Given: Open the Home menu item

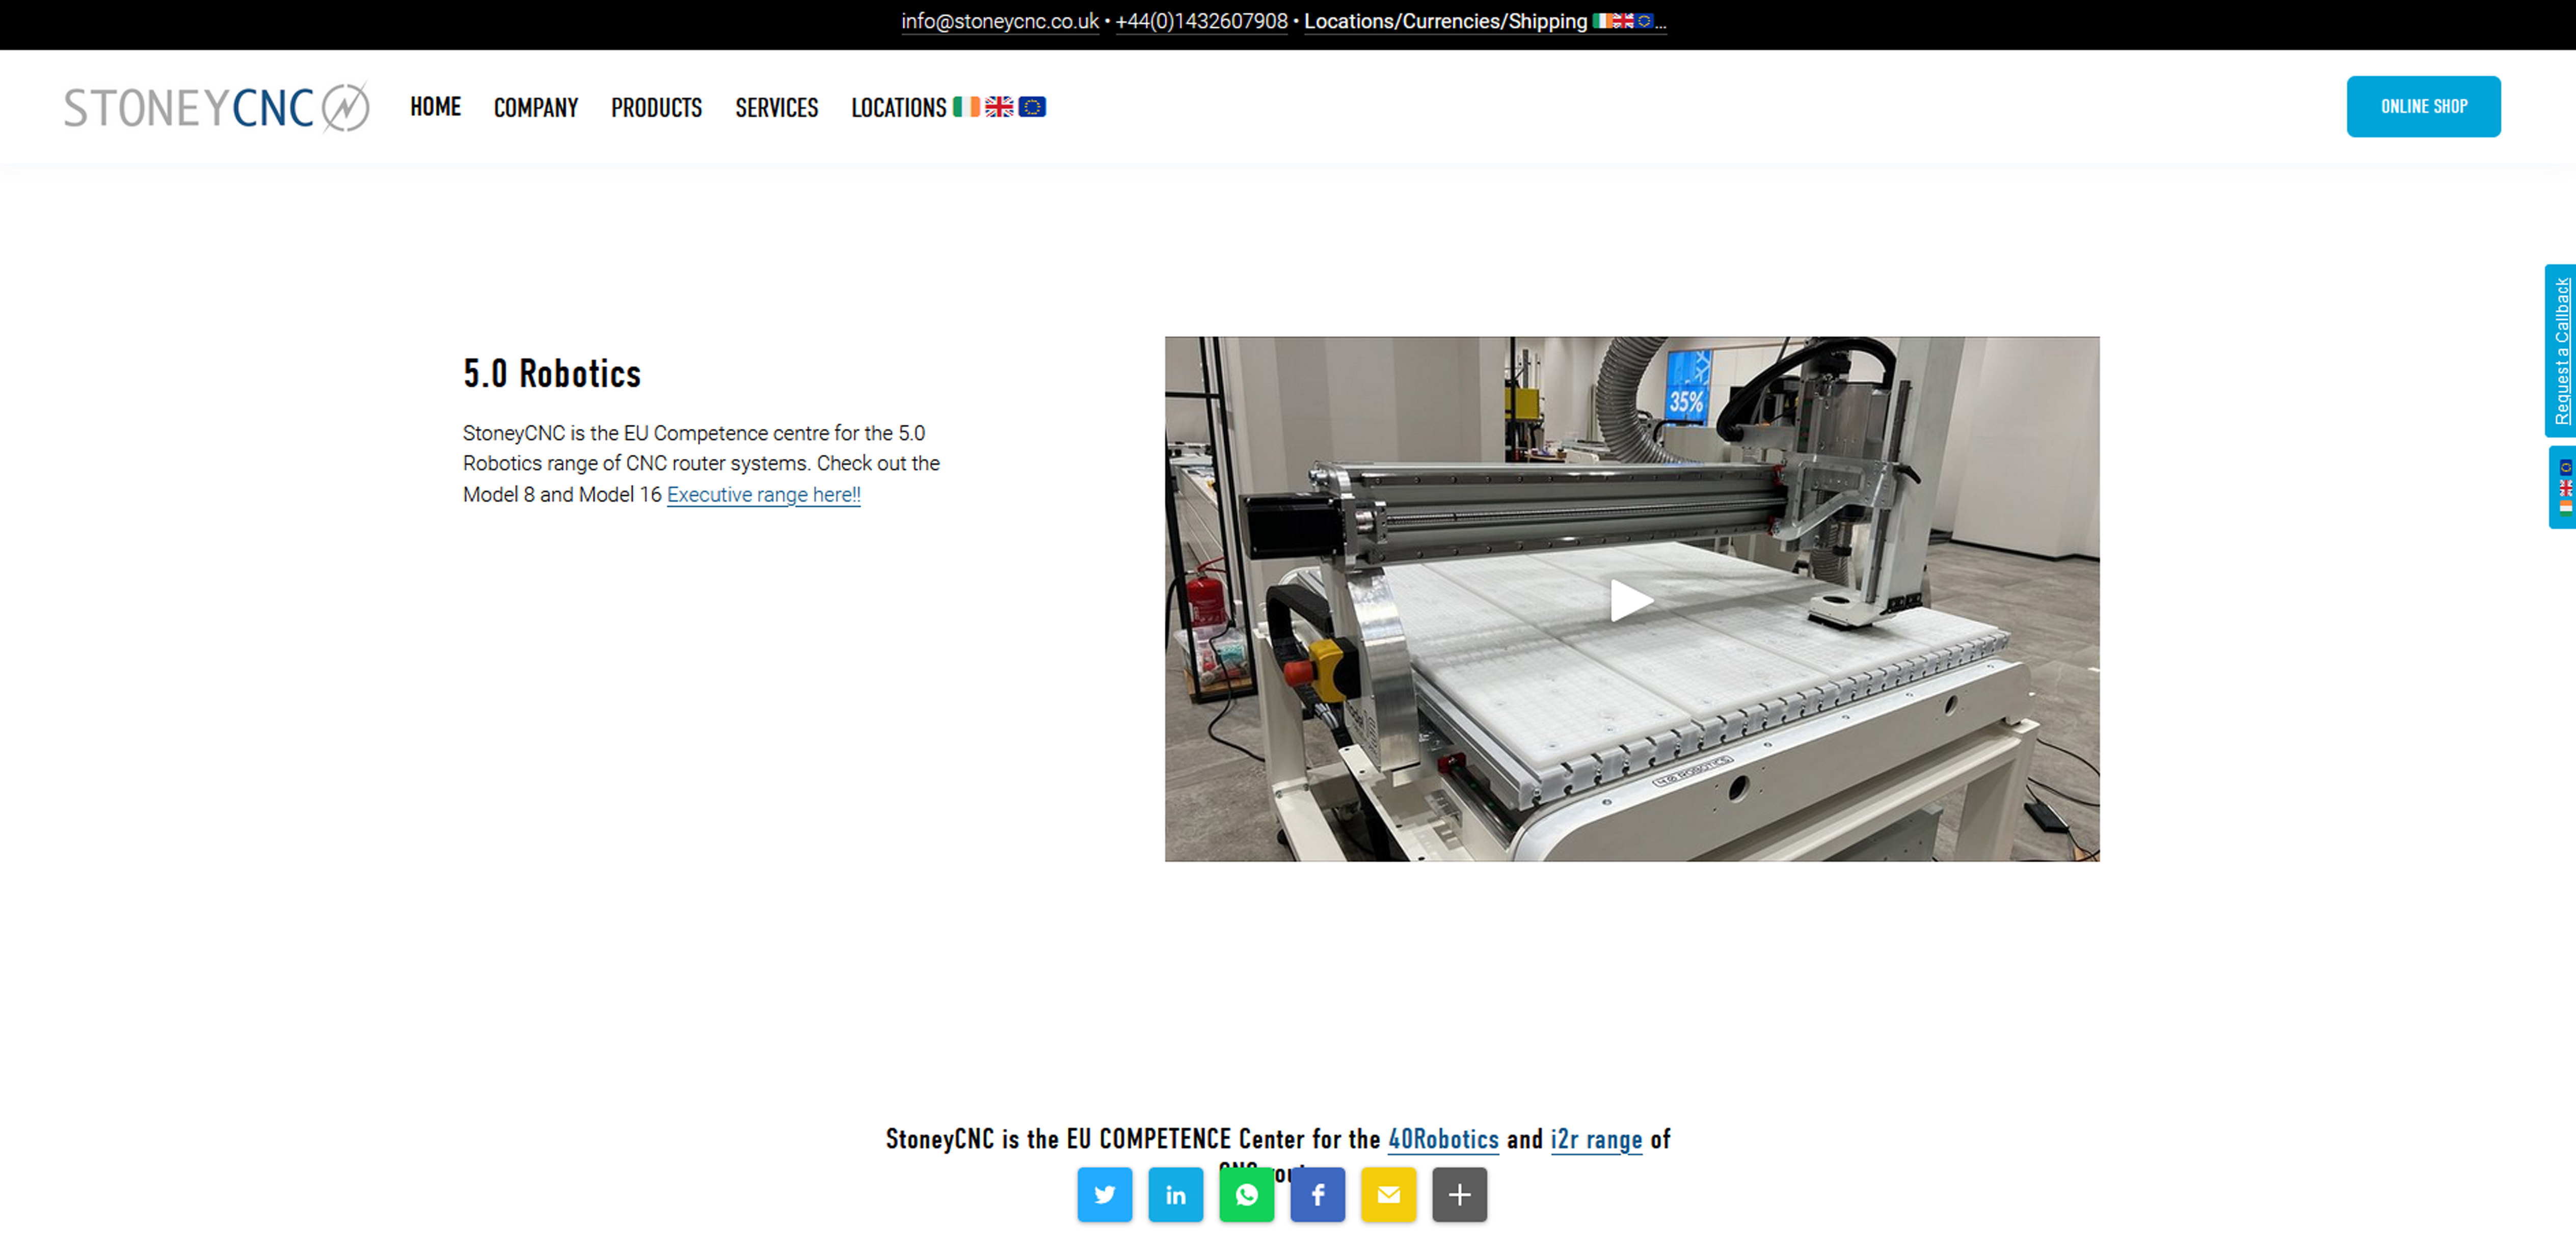Looking at the screenshot, I should point(435,107).
